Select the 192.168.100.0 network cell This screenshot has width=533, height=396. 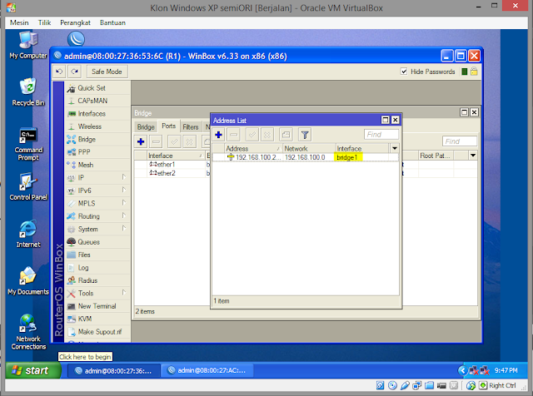tap(309, 157)
